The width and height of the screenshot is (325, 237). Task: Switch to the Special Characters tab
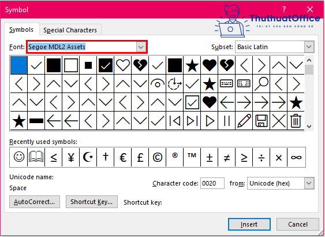tap(70, 30)
